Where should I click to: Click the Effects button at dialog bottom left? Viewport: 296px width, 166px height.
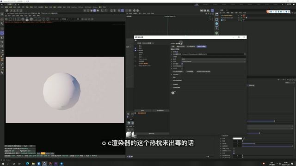point(143,111)
